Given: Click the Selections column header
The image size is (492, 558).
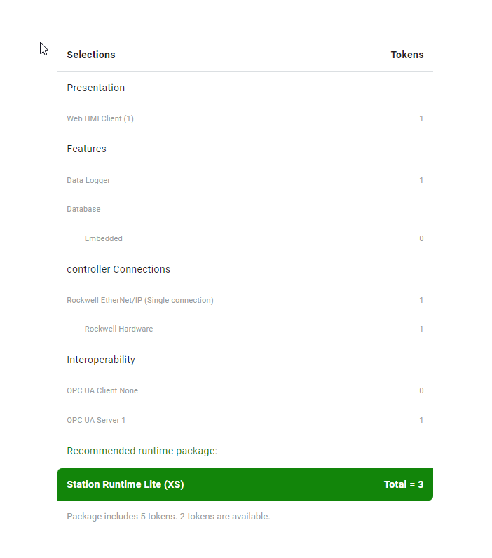Looking at the screenshot, I should coord(91,55).
